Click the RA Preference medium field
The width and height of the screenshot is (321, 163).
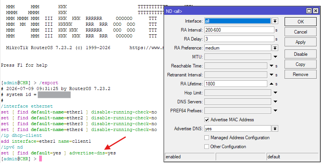click(238, 48)
